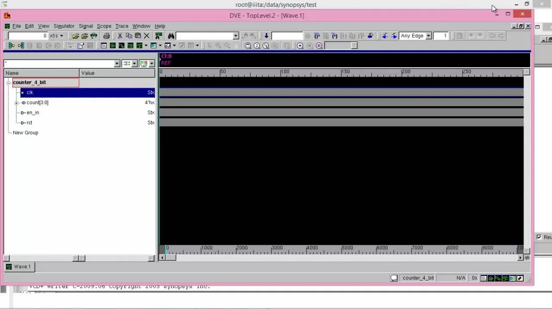Open the Any Edge search type dropdown
The height and width of the screenshot is (309, 552).
click(429, 36)
